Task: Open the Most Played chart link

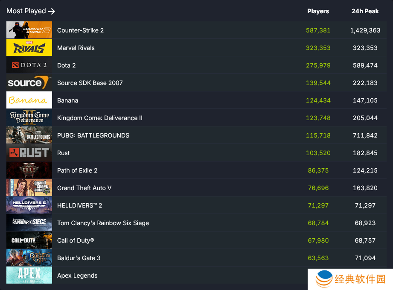Action: pos(31,11)
